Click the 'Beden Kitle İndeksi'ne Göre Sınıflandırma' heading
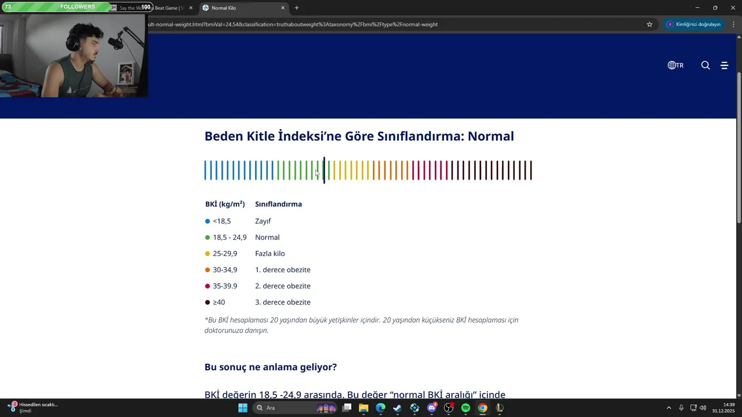Image resolution: width=742 pixels, height=417 pixels. tap(359, 137)
